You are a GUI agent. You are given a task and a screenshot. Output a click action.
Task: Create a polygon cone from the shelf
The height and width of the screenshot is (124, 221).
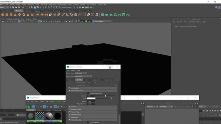coord(15,15)
